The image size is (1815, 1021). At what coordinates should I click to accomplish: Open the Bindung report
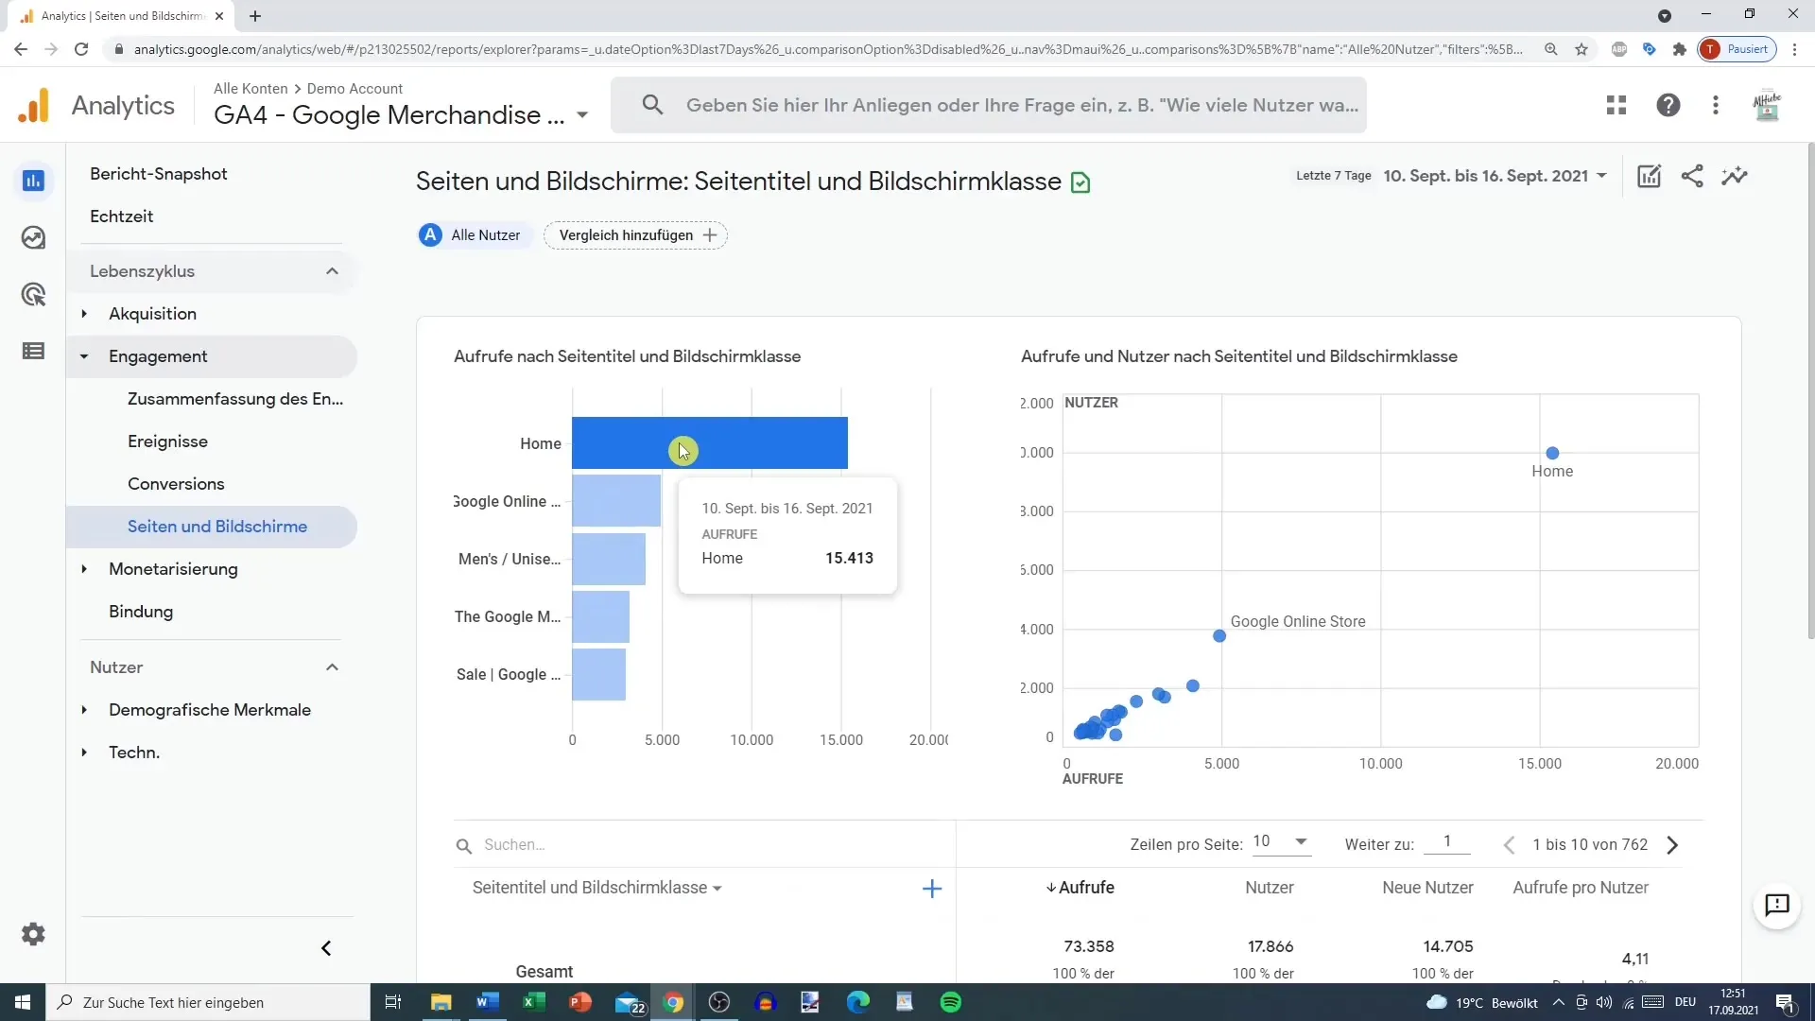tap(141, 612)
